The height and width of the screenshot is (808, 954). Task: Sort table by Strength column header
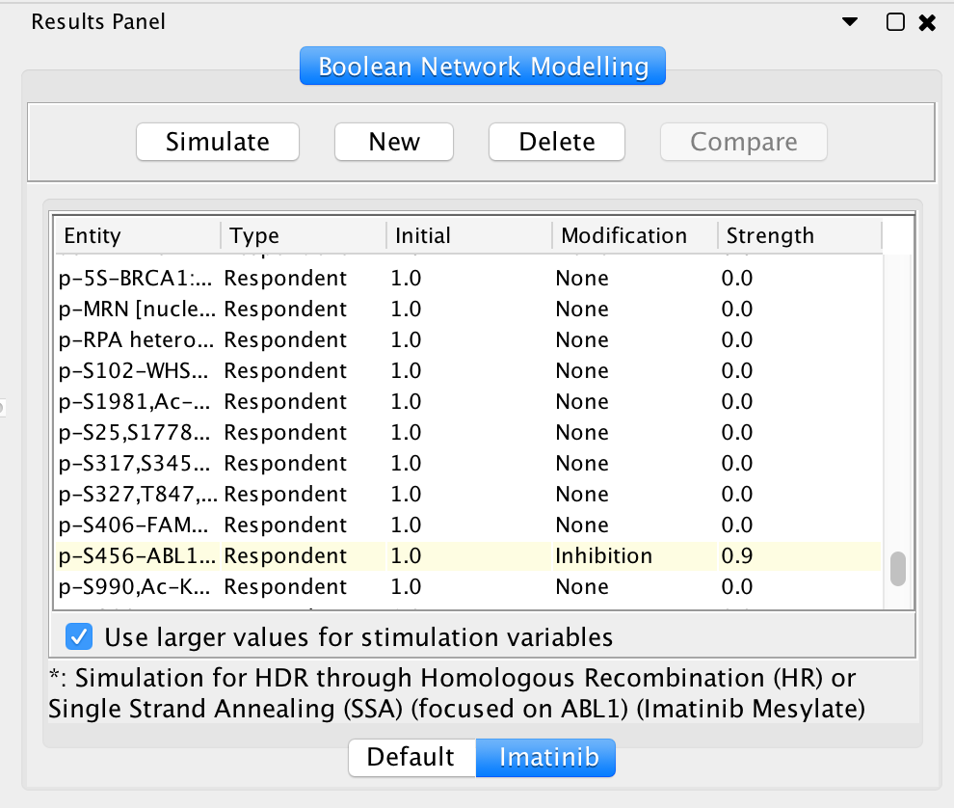(800, 235)
